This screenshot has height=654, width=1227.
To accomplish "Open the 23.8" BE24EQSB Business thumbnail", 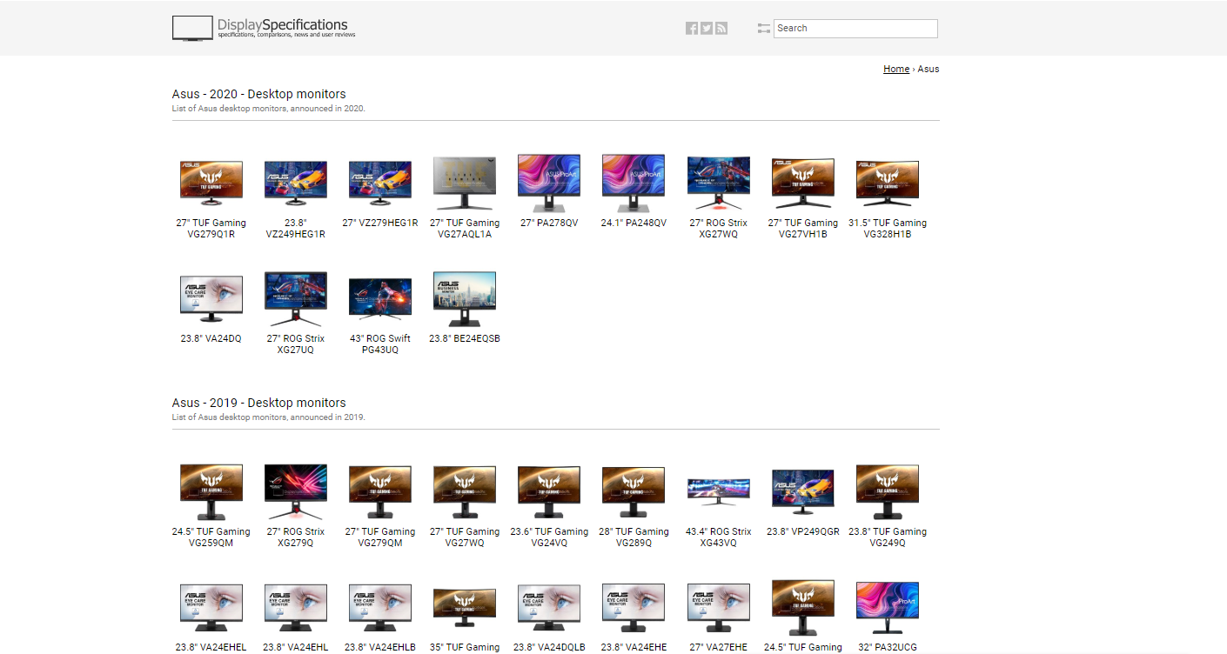I will pos(465,298).
